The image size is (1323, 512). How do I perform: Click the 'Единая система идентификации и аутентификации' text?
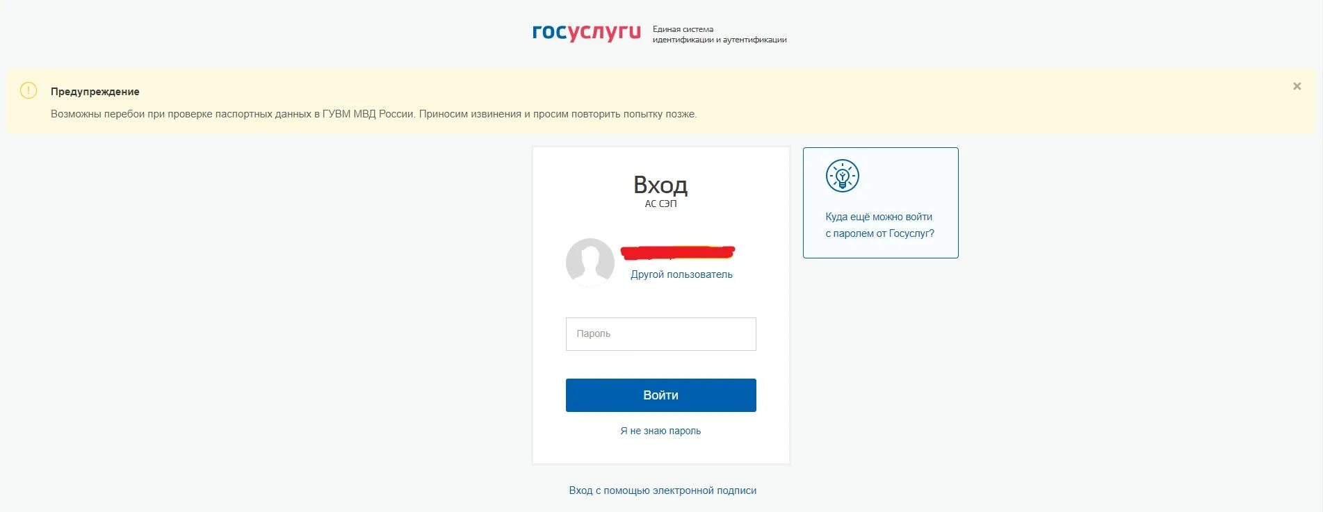tap(720, 35)
